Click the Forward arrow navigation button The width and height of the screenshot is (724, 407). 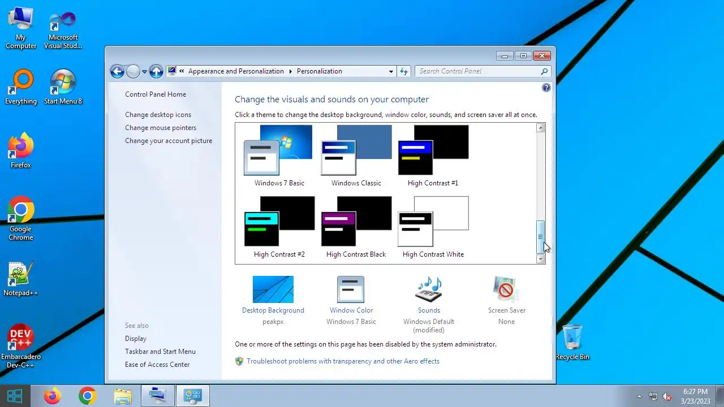click(x=133, y=71)
